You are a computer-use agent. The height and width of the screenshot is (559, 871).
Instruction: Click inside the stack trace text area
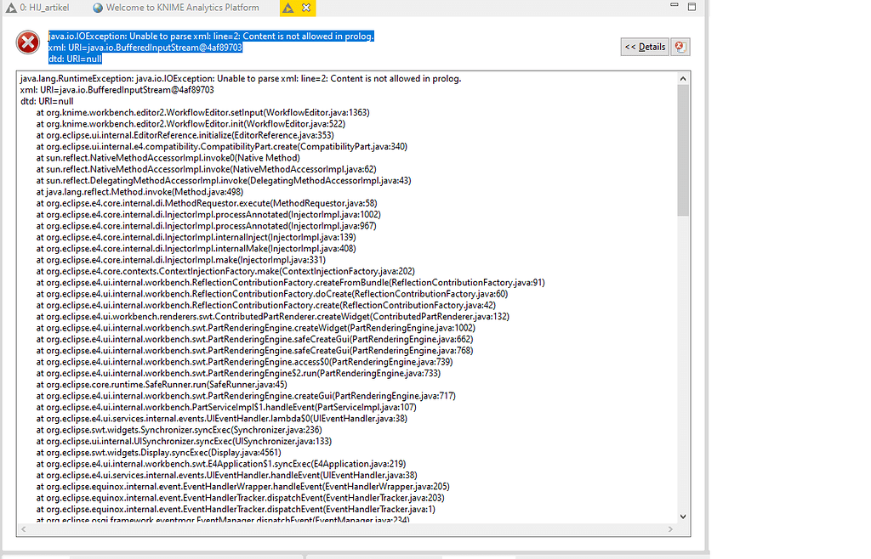point(340,297)
